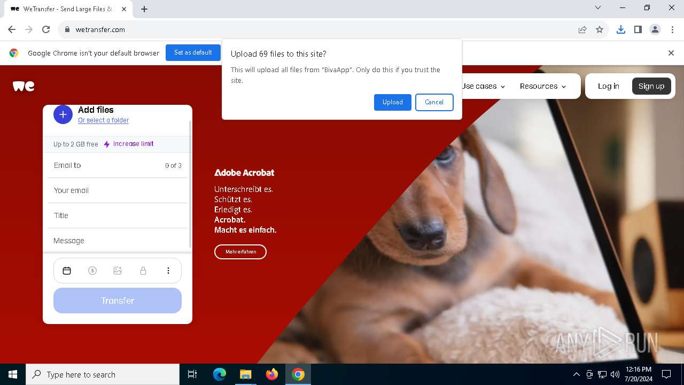Image resolution: width=684 pixels, height=385 pixels.
Task: Open the three-dot more options in transfer panel
Action: pos(168,271)
